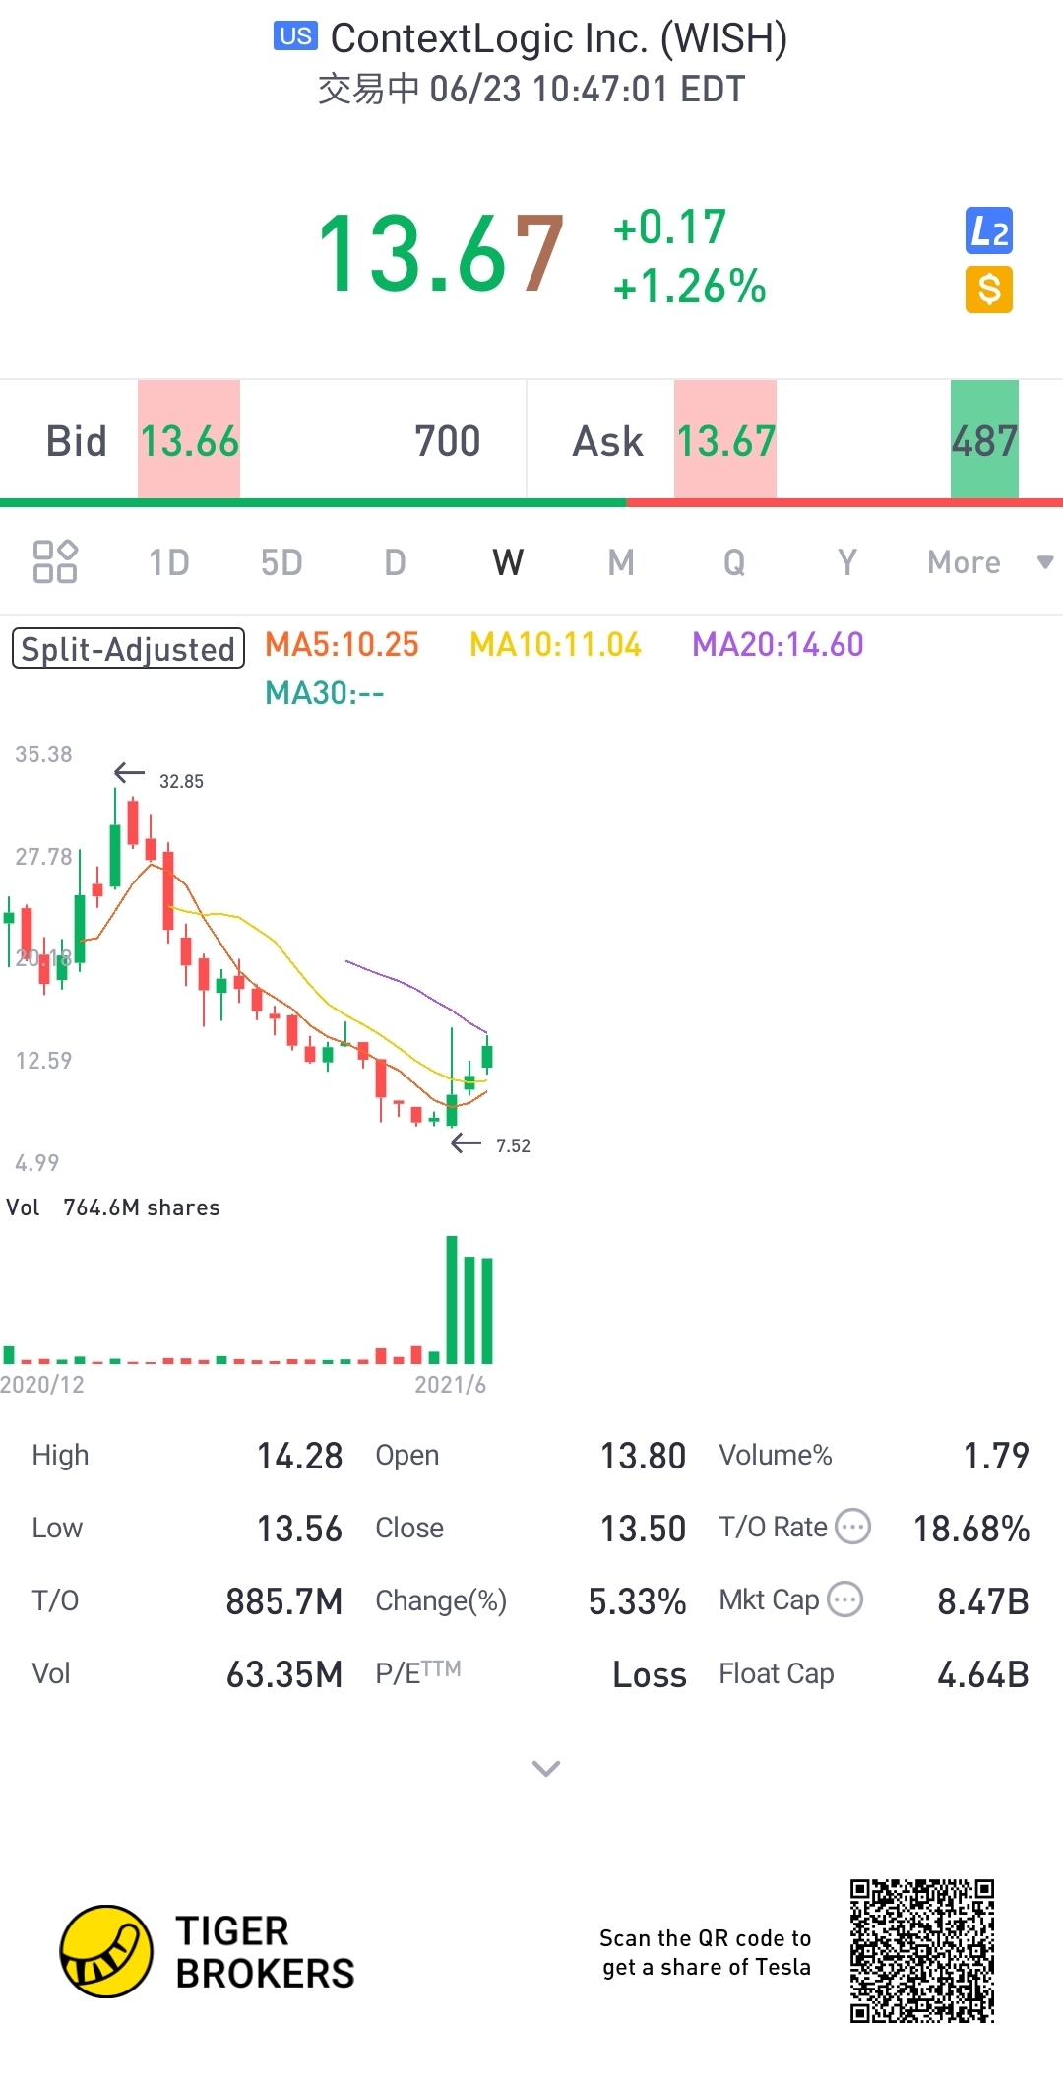1063x2088 pixels.
Task: Select the M monthly chart tab
Action: (x=621, y=562)
